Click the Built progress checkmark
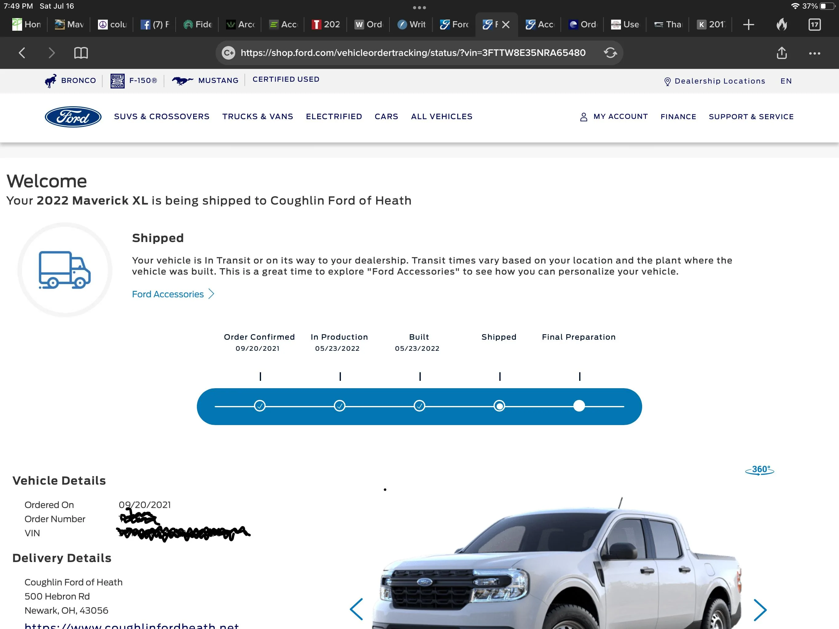This screenshot has height=629, width=839. [419, 406]
